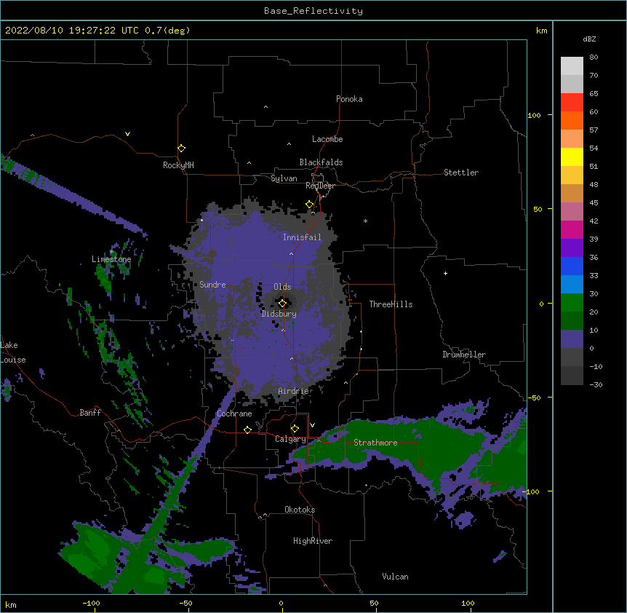Pick the violet 36-39 dBZ legend swatch
The width and height of the screenshot is (627, 613).
pyautogui.click(x=572, y=248)
